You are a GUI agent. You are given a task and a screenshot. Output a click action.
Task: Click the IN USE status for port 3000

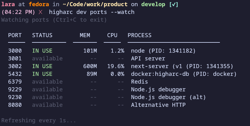pos(42,51)
